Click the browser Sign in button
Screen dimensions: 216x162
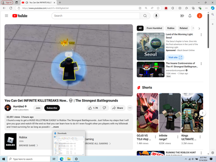tap(7, 3)
